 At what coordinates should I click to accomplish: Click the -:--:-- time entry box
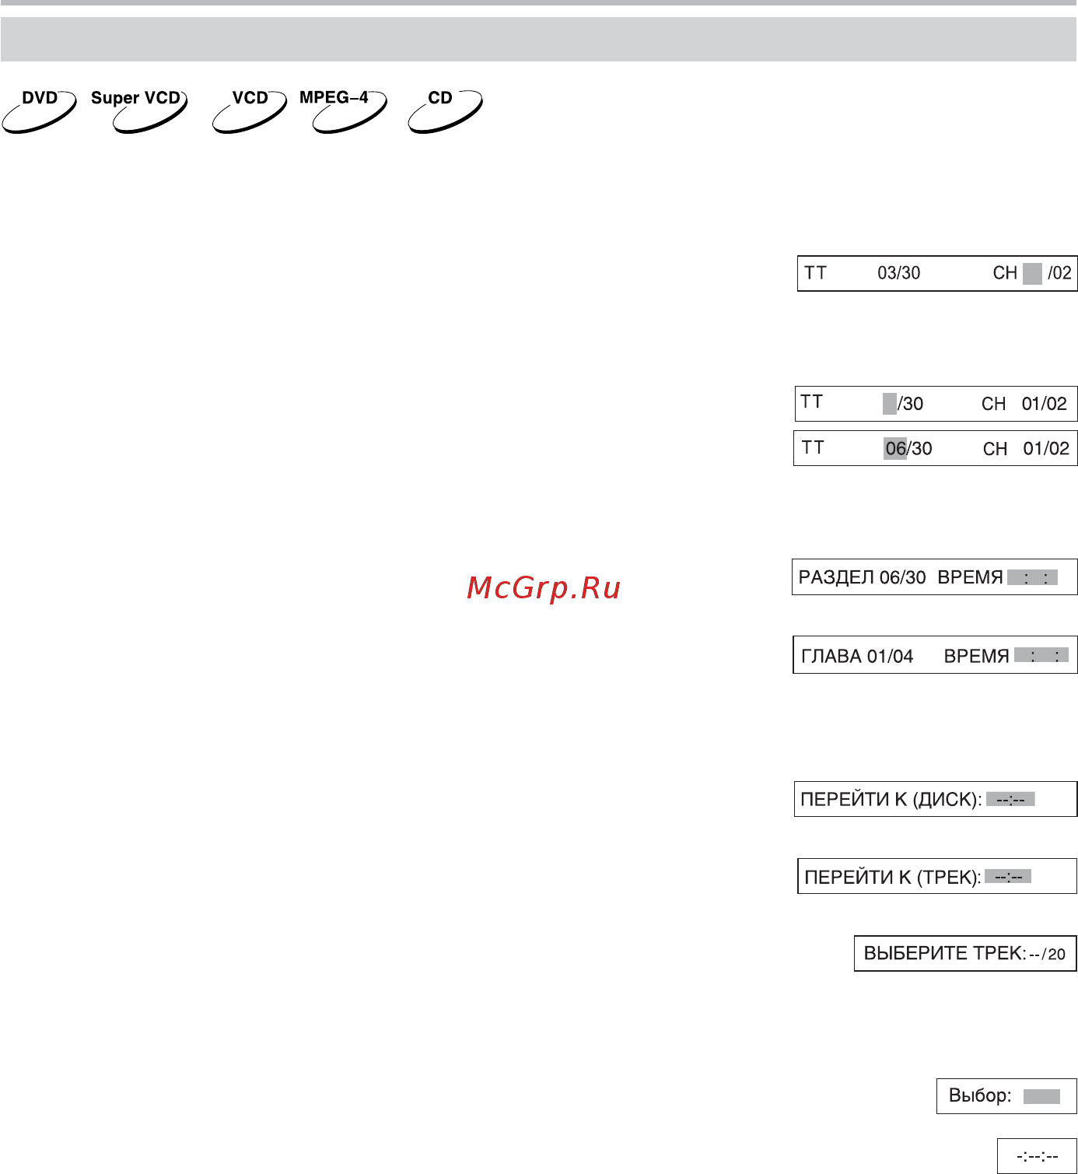pos(1037,1156)
